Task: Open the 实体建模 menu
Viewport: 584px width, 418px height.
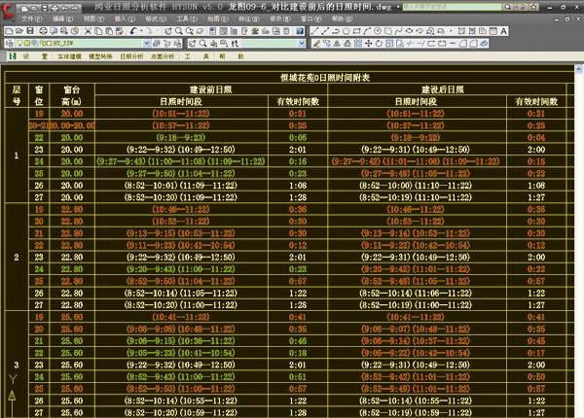Action: click(69, 56)
